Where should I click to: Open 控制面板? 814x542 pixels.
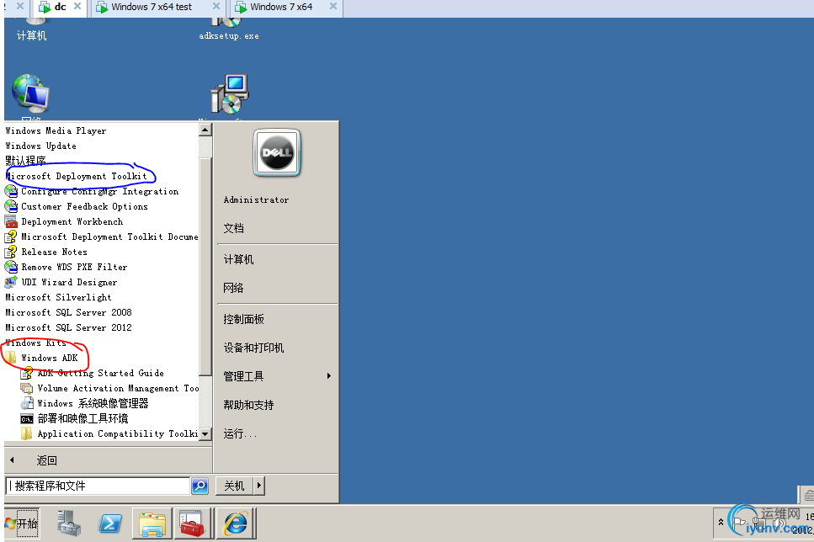point(243,319)
